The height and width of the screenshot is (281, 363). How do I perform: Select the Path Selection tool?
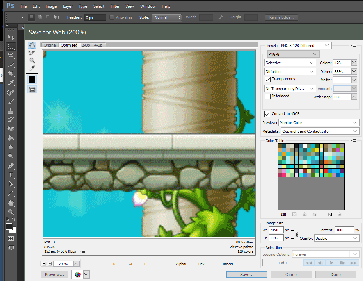[x=11, y=184]
